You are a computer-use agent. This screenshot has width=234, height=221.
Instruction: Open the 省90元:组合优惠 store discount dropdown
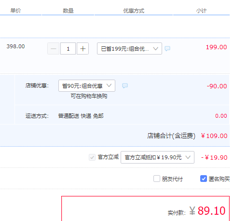[x=87, y=85]
